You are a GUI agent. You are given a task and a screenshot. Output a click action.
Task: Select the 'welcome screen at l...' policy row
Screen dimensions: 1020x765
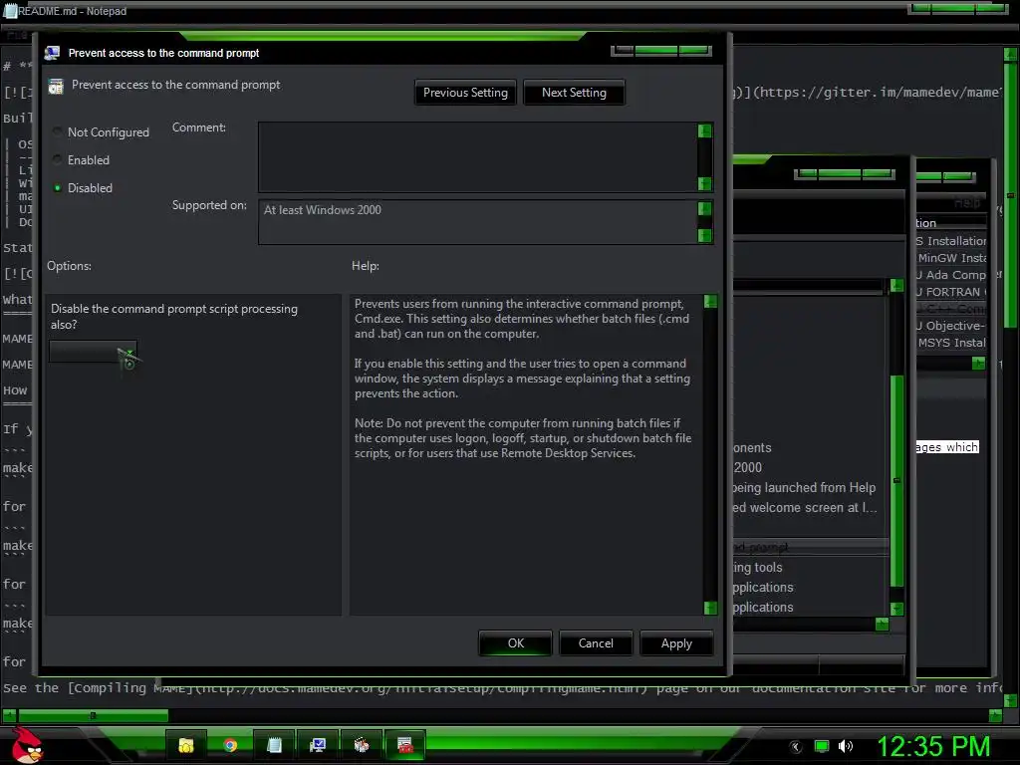point(804,507)
